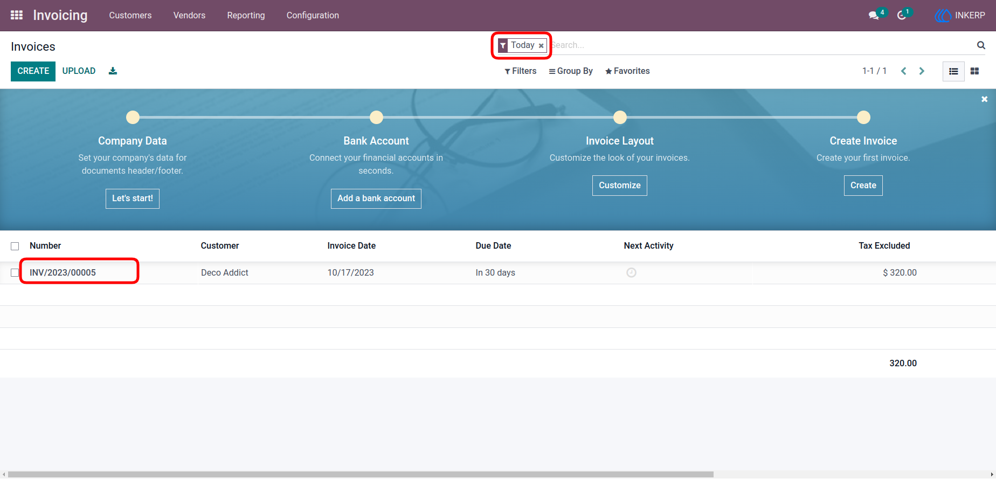Screen dimensions: 996x479
Task: Click the Customize invoice layout button
Action: 620,186
